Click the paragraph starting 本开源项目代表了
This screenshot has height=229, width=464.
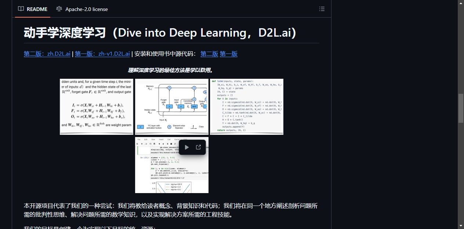click(171, 210)
